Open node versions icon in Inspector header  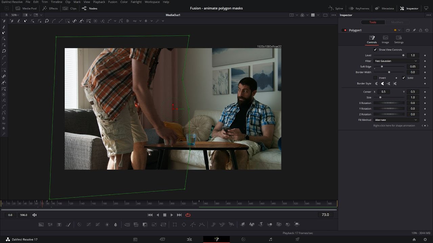coord(408,30)
